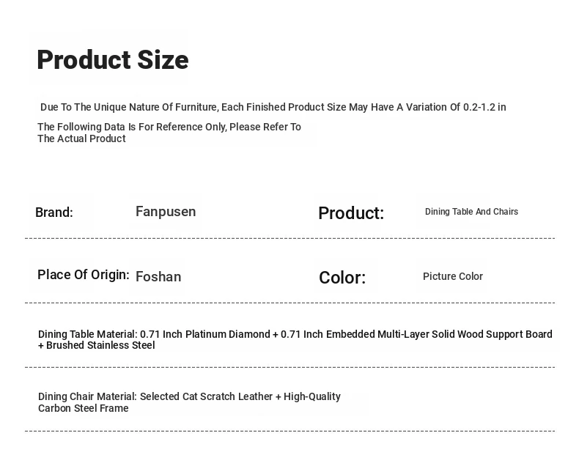Viewport: 579px width, 466px height.
Task: Click the "Color:" label
Action: pos(342,278)
